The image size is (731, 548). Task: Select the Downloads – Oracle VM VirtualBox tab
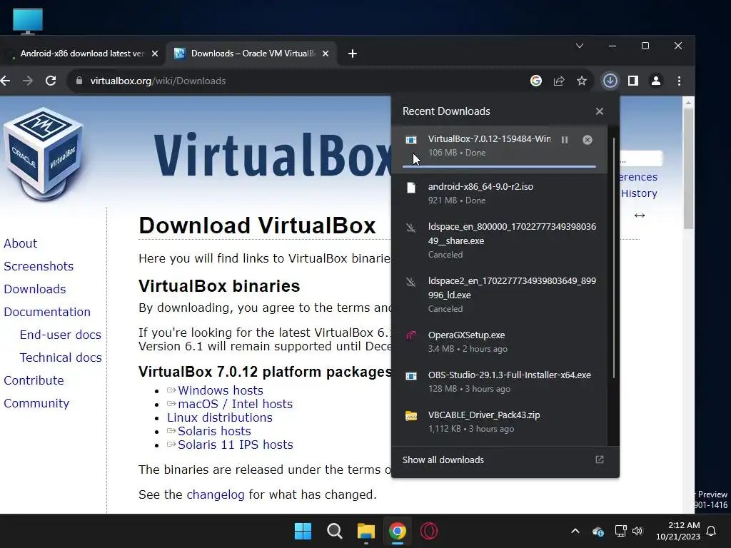(252, 54)
